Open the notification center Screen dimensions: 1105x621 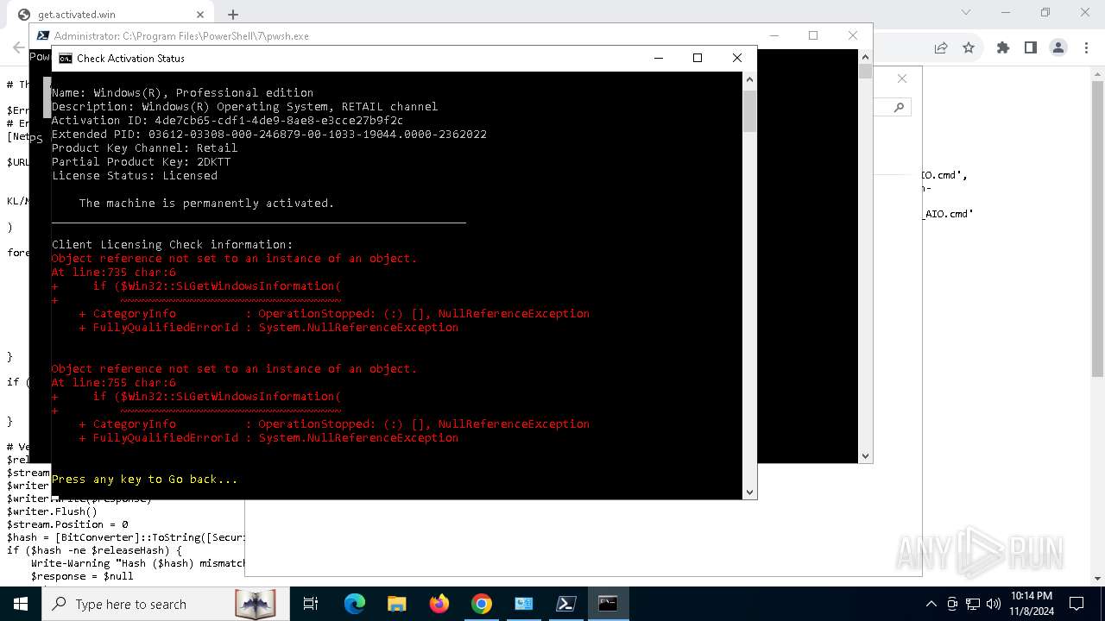coord(1077,604)
